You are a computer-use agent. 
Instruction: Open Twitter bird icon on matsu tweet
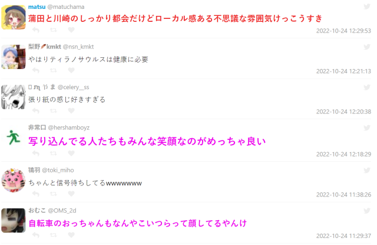(x=367, y=6)
